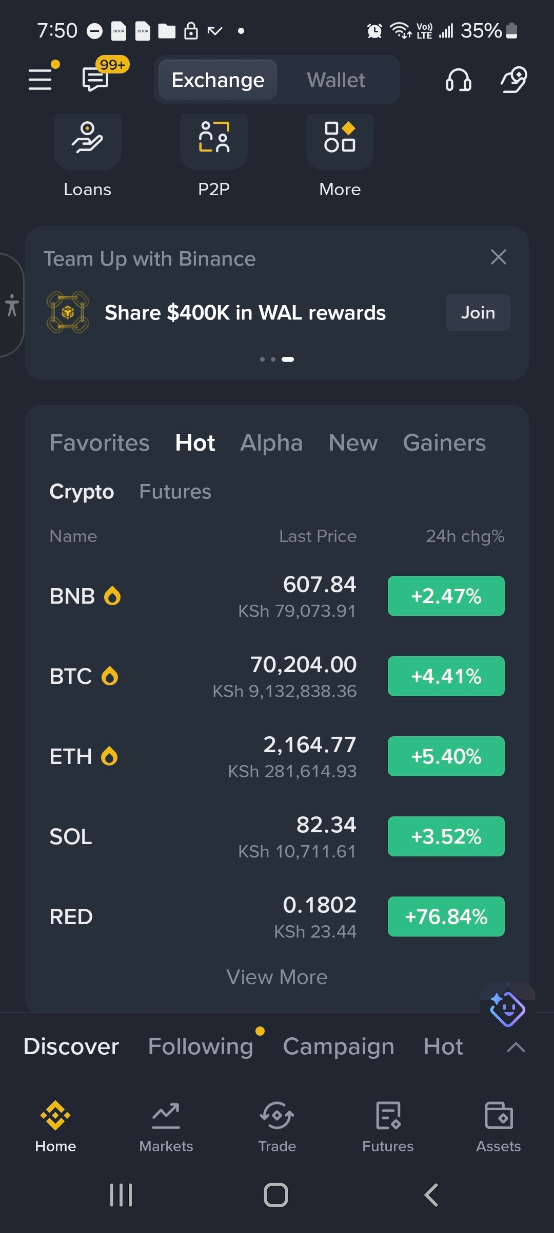Open the More services icon
Viewport: 554px width, 1233px height.
340,141
